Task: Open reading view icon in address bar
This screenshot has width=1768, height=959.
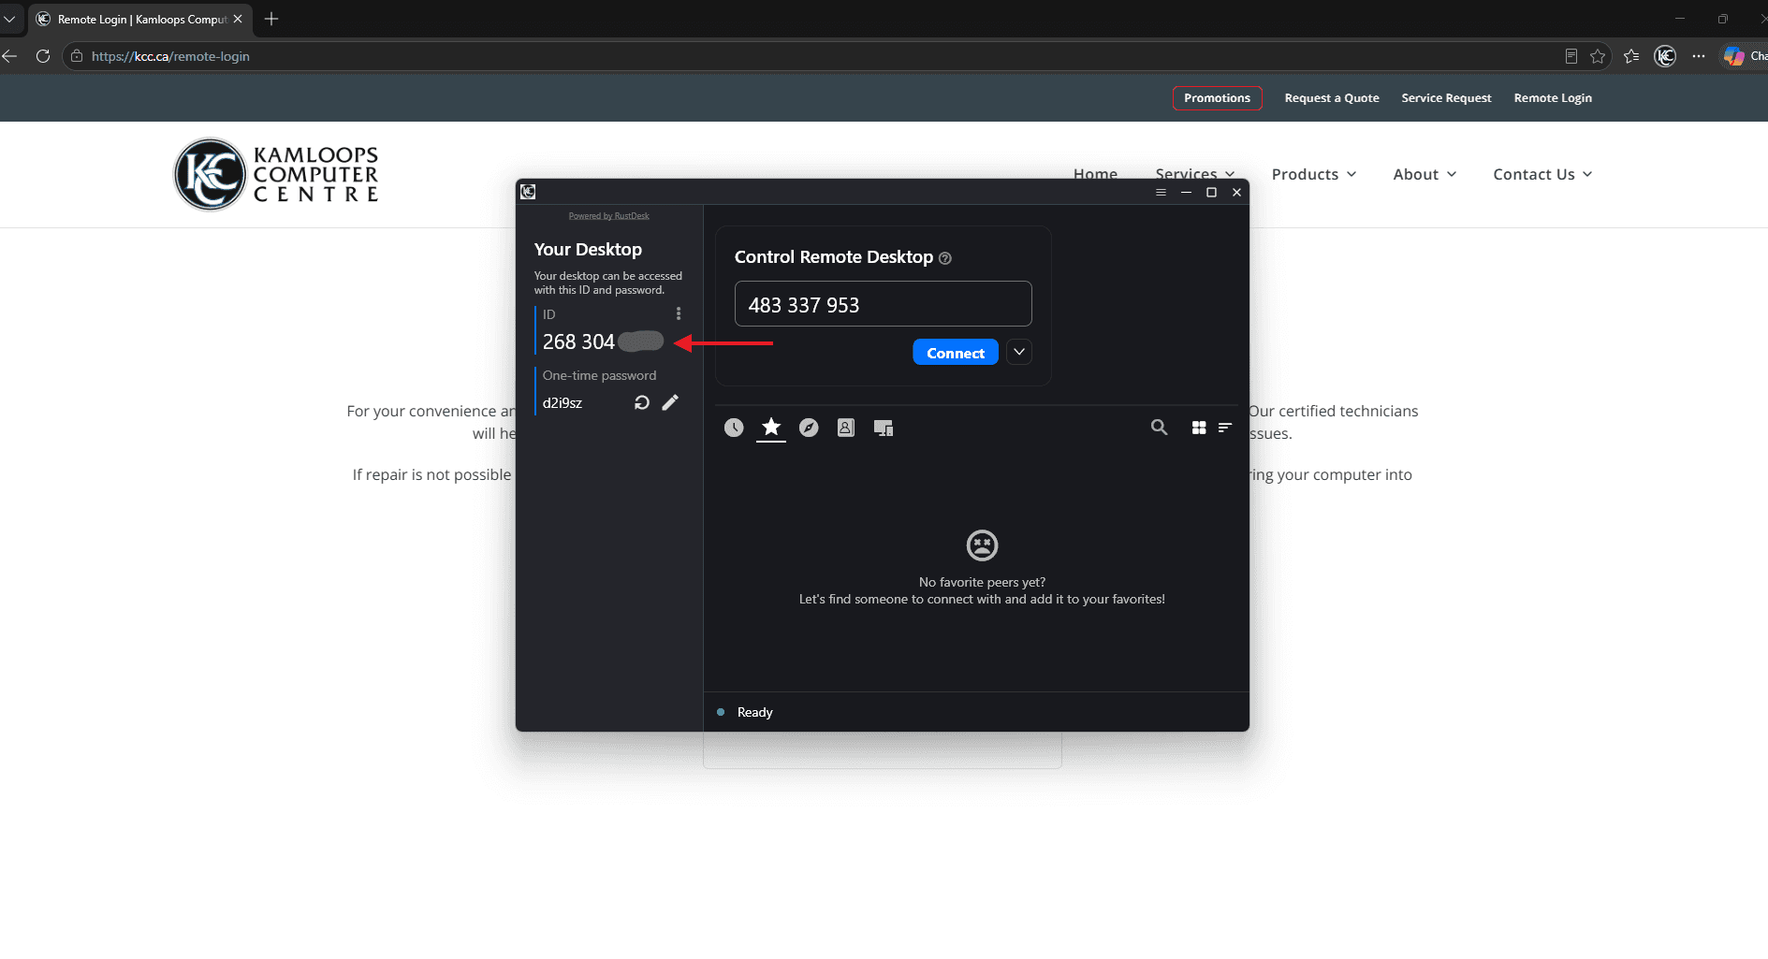Action: (1571, 56)
